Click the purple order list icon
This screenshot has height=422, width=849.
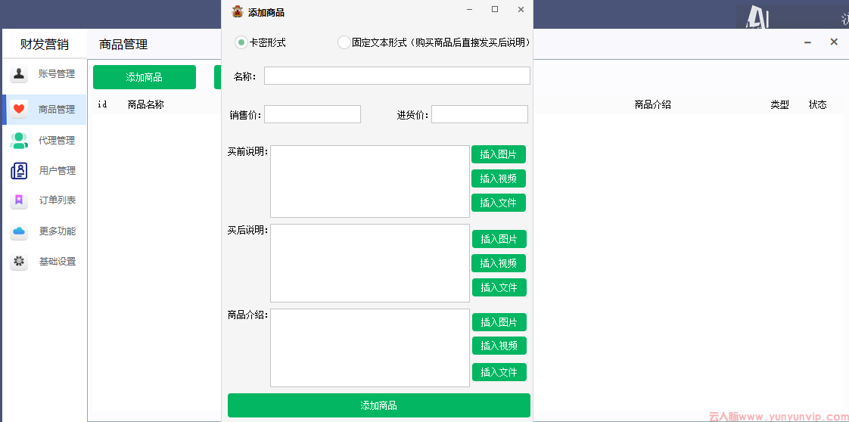pos(19,200)
